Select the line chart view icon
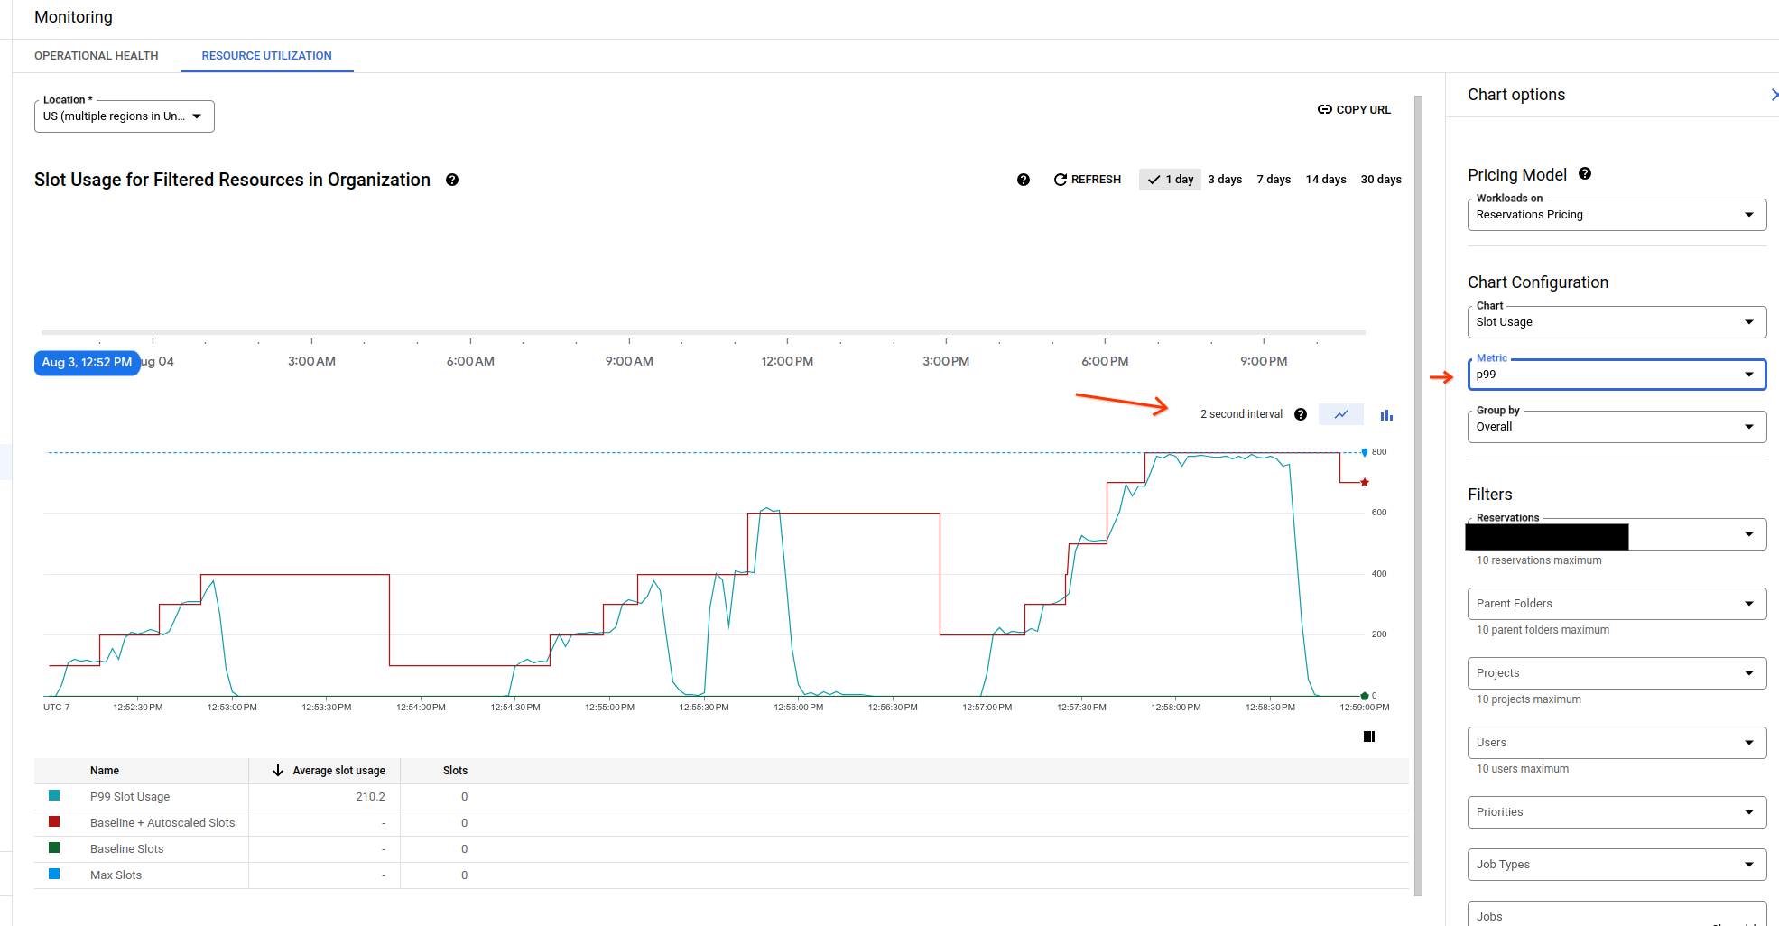Image resolution: width=1779 pixels, height=926 pixels. [x=1341, y=413]
